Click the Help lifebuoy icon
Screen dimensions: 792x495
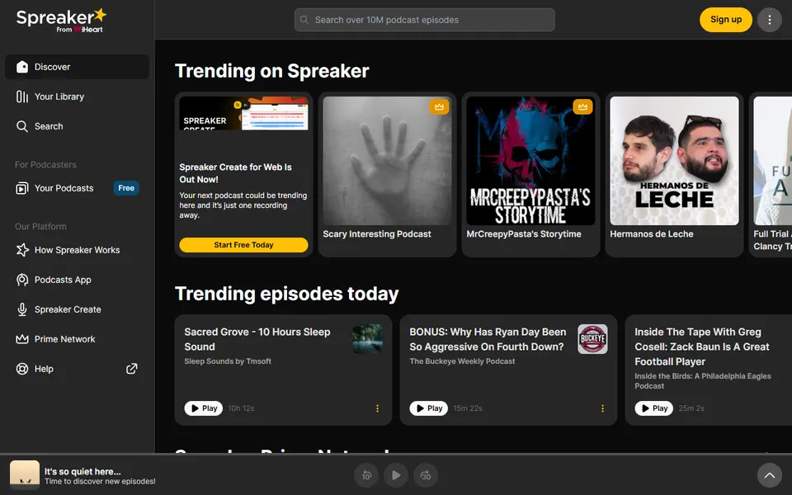pyautogui.click(x=22, y=370)
